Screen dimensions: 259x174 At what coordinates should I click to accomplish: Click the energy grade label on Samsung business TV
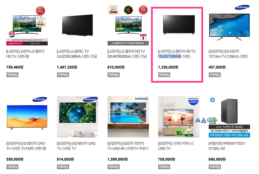(x=189, y=132)
